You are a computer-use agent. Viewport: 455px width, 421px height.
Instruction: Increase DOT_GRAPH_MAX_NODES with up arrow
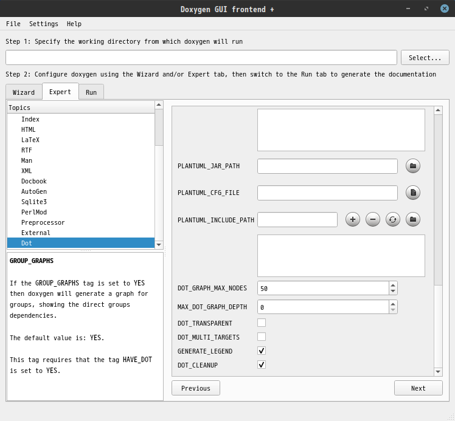[x=393, y=285]
